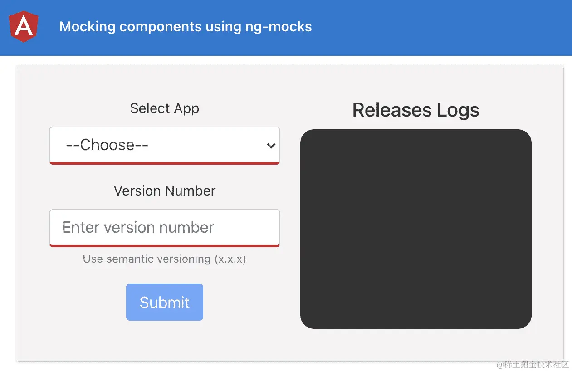
Task: Click inside the version number input
Action: [164, 228]
